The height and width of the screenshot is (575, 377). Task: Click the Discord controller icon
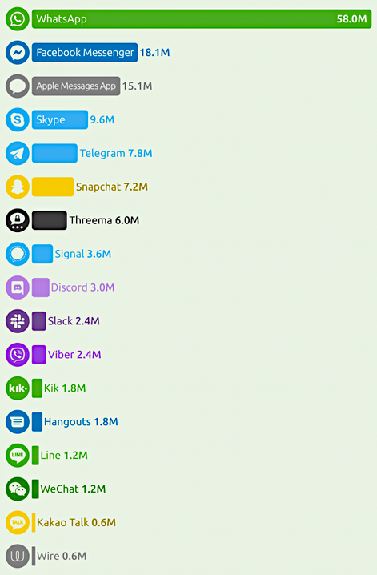coord(18,287)
